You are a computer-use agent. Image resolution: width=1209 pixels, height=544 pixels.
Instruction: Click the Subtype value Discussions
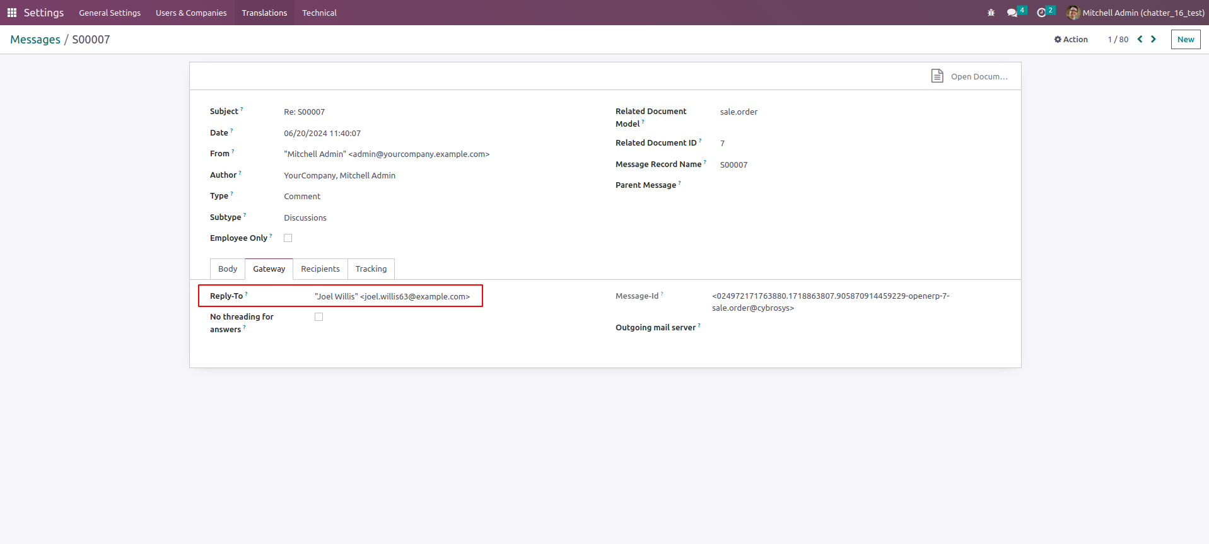[x=305, y=218]
